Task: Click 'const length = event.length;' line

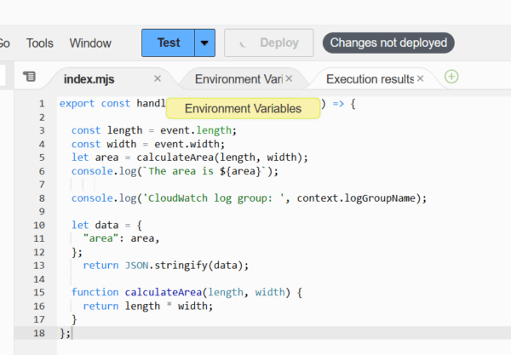Action: point(154,130)
